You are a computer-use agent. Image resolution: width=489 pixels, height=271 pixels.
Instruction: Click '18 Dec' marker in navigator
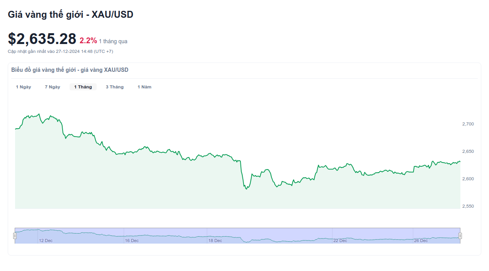[x=215, y=241]
